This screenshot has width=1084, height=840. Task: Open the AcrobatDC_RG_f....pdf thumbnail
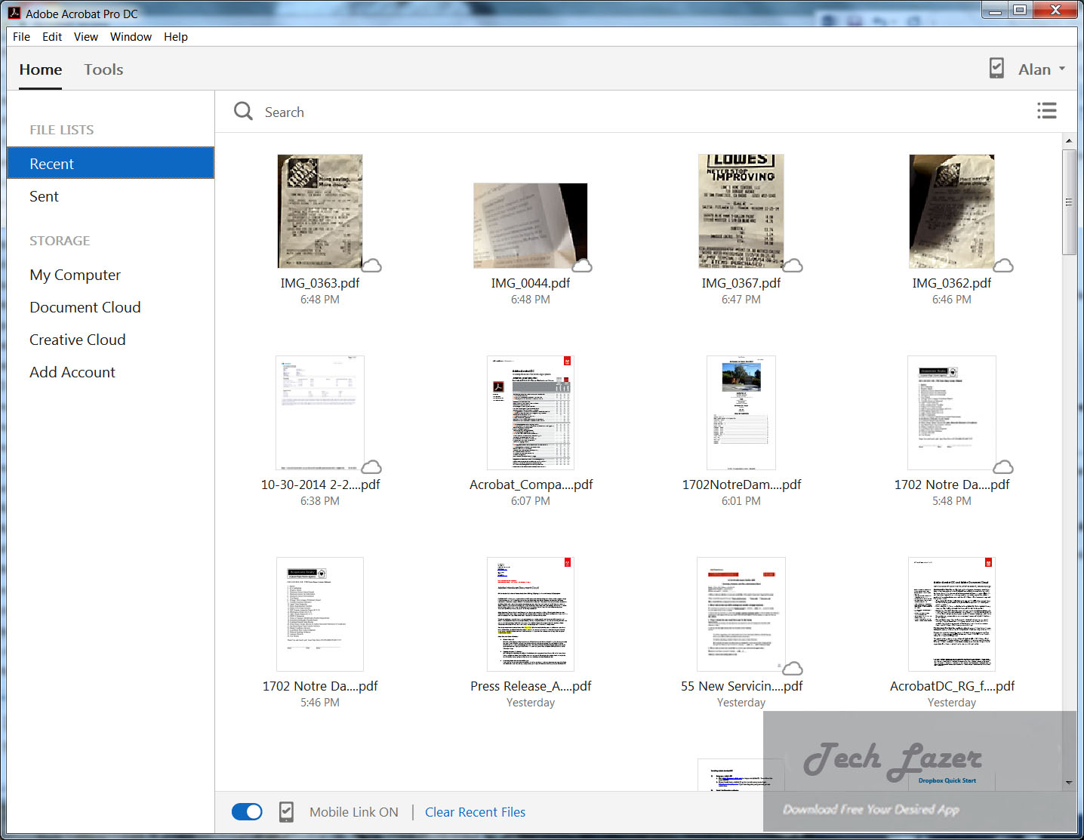[x=952, y=614]
